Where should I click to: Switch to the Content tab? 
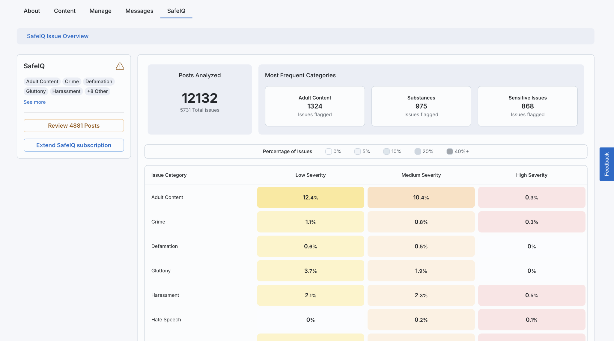point(65,11)
